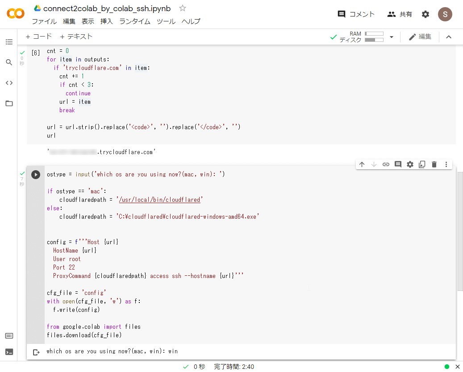Image resolution: width=463 pixels, height=372 pixels.
Task: Copy a link to the cell
Action: tap(386, 164)
